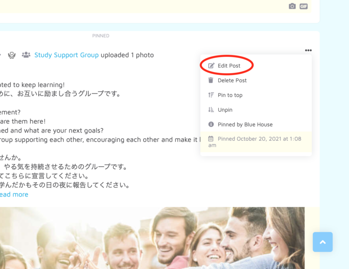This screenshot has width=349, height=269.
Task: Click the Pin to top sort icon
Action: pyautogui.click(x=211, y=95)
